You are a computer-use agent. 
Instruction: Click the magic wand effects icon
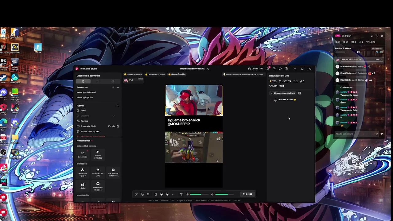[136, 194]
